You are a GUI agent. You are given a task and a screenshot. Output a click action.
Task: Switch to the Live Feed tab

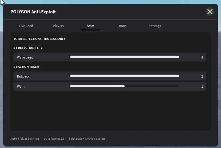(x=26, y=26)
